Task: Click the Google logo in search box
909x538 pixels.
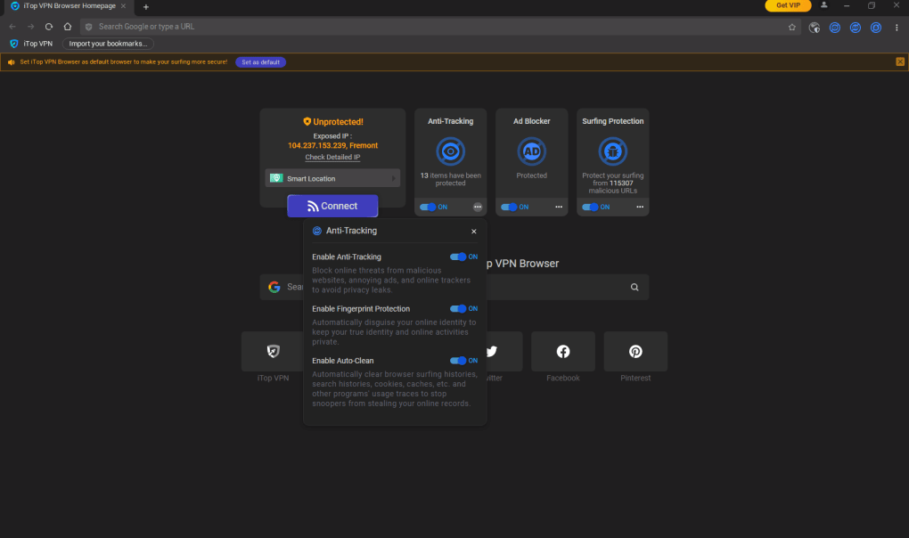Action: pyautogui.click(x=274, y=287)
